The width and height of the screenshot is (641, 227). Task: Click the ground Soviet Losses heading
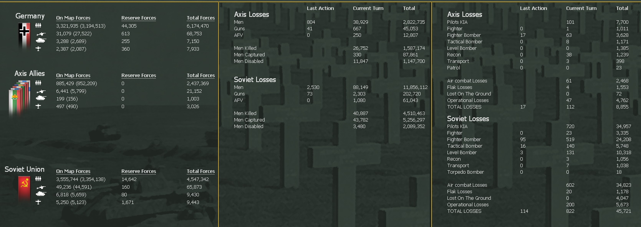[255, 80]
